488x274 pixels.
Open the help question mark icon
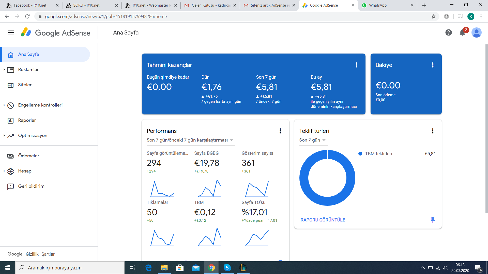click(449, 32)
